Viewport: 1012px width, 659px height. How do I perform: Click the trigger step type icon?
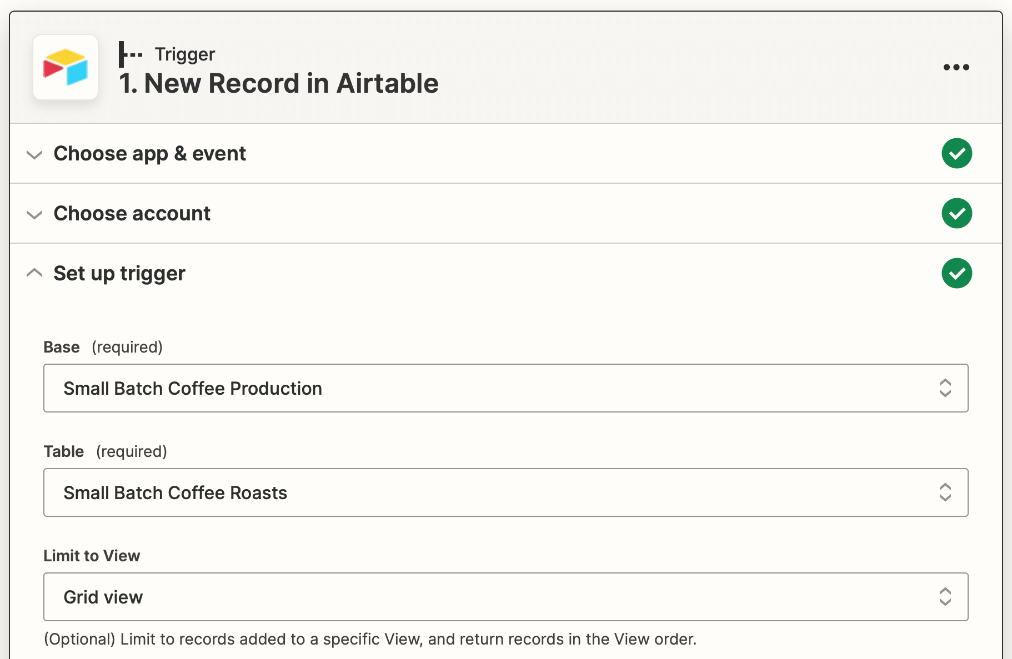131,54
